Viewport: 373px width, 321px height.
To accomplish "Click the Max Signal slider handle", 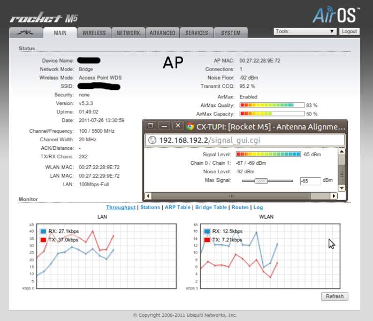I will 261,181.
